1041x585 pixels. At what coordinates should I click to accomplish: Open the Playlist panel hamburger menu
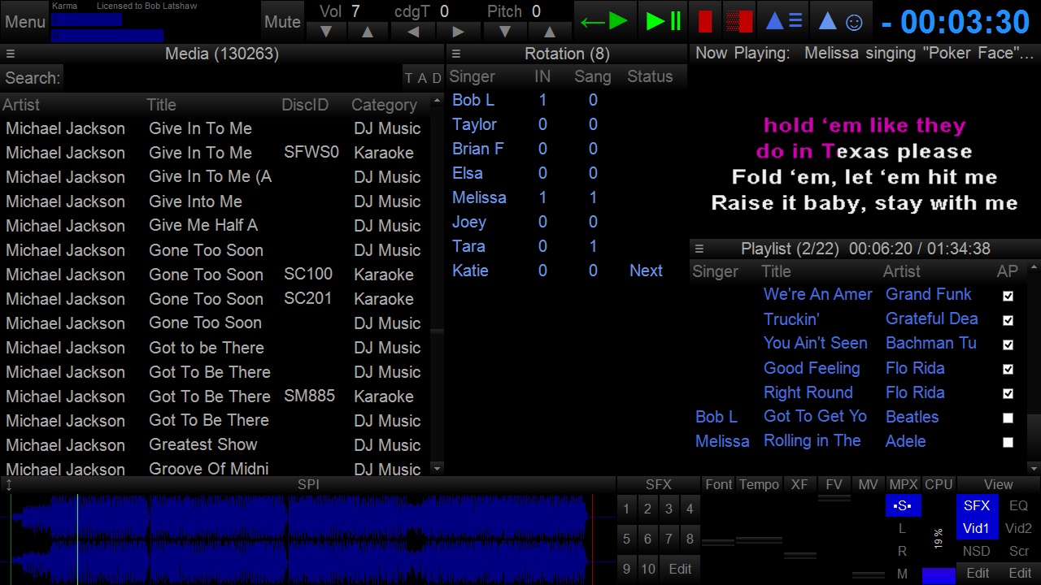tap(699, 249)
